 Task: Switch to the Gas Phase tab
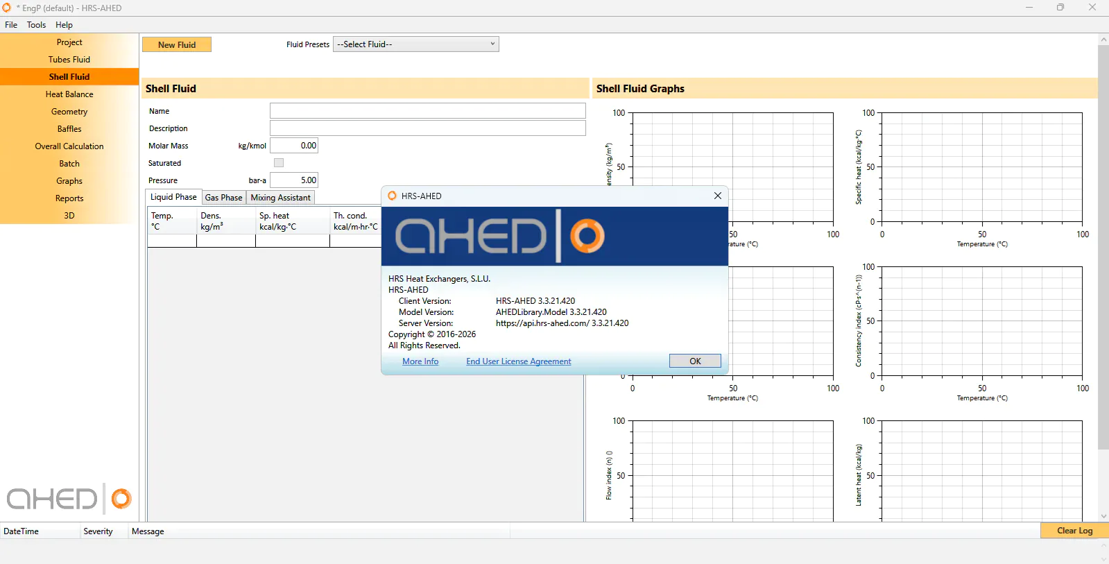tap(223, 198)
